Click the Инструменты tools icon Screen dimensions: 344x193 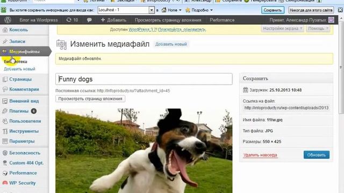5,131
